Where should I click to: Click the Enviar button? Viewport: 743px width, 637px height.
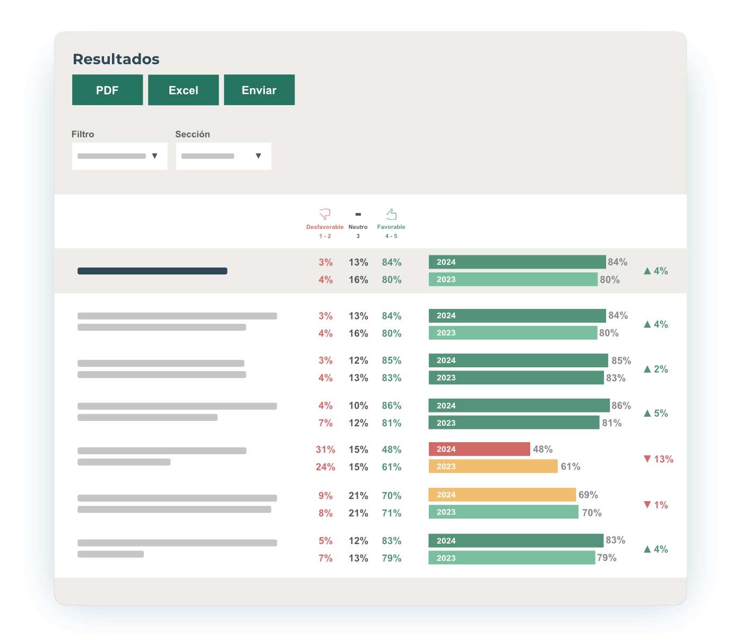(x=259, y=90)
